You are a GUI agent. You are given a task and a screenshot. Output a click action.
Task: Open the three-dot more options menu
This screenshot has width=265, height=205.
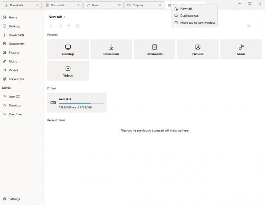click(258, 26)
